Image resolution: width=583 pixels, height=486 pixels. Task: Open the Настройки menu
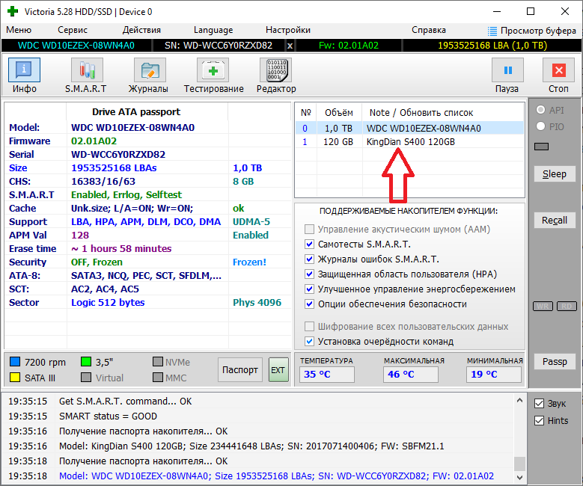pos(288,30)
